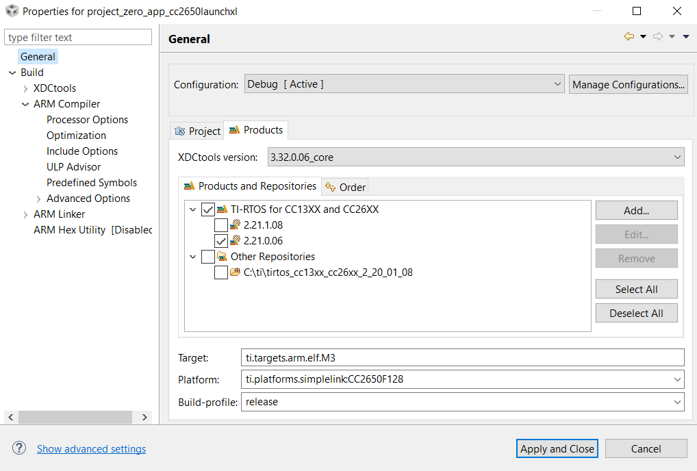This screenshot has height=471, width=697.
Task: Expand the Advanced Options tree node
Action: click(x=38, y=199)
